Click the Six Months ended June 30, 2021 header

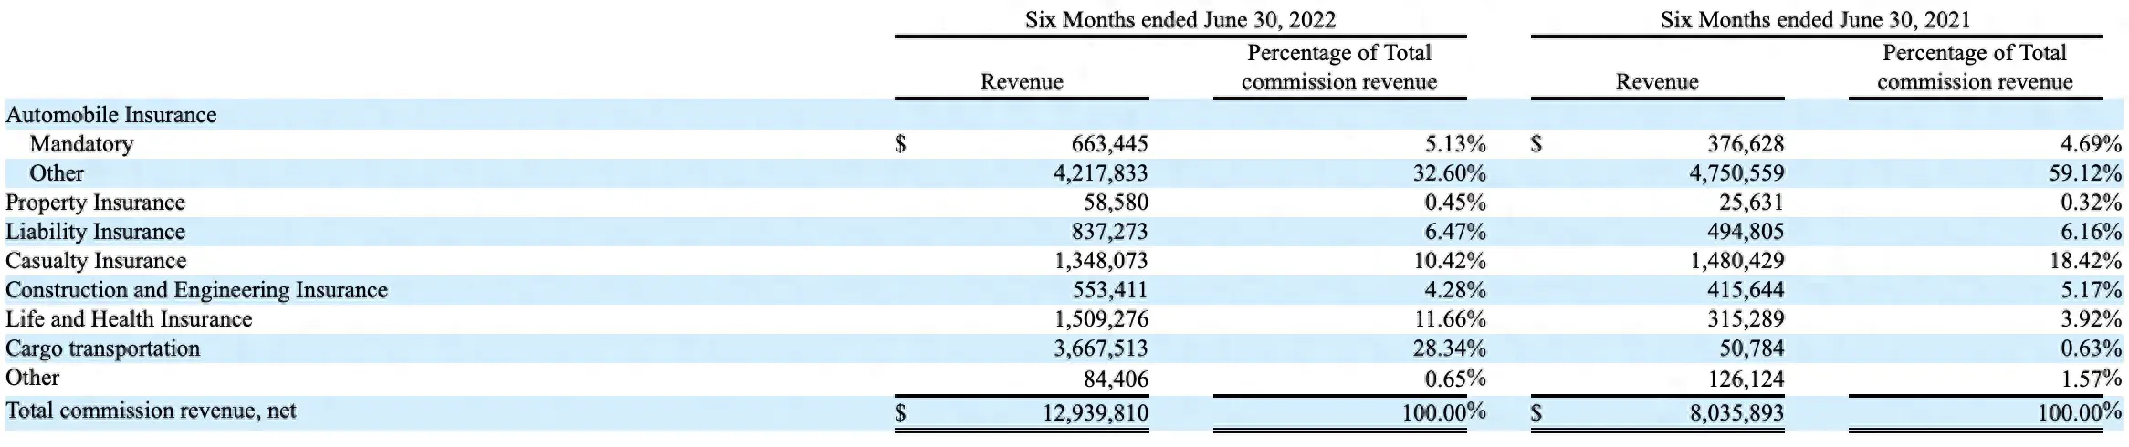tap(1816, 19)
